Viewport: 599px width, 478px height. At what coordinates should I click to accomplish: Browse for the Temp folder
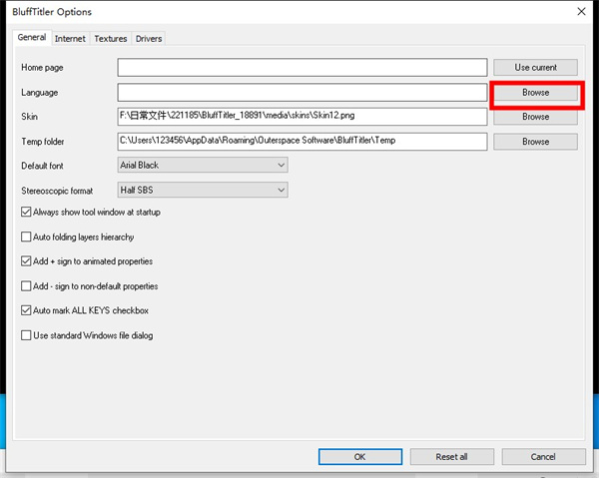click(x=535, y=142)
